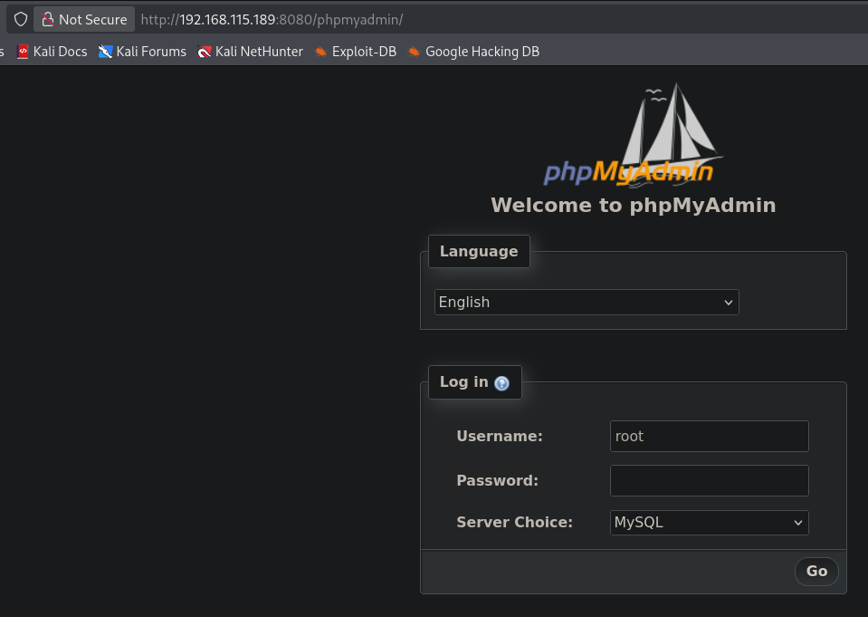Open the Server Choice dropdown showing MySQL

click(x=709, y=523)
